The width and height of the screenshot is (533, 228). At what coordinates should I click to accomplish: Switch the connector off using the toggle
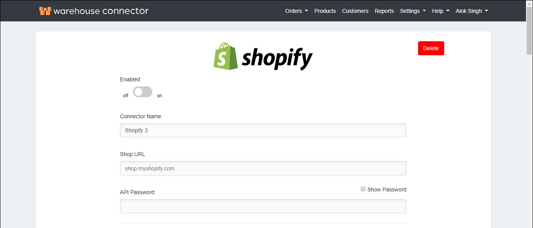click(143, 92)
